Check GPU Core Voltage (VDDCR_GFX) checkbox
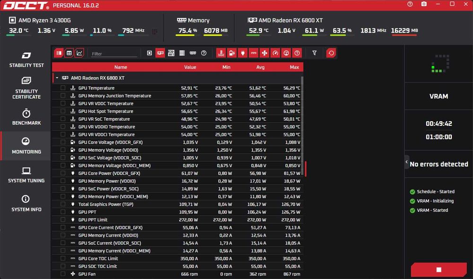This screenshot has height=279, width=473. pyautogui.click(x=63, y=142)
